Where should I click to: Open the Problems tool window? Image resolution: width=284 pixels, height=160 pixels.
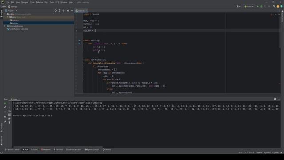click(x=46, y=150)
